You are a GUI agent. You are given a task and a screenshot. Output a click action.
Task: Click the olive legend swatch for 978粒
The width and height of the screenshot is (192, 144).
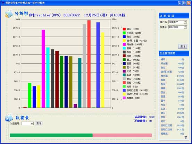[x=124, y=67]
